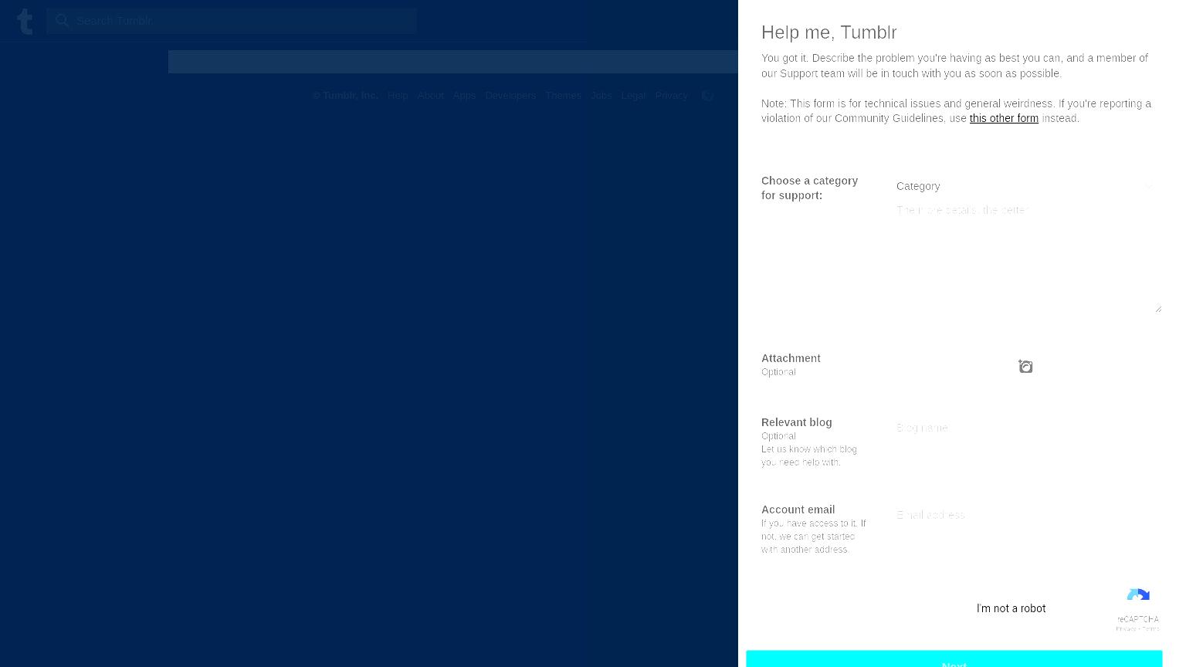1186x667 pixels.
Task: Click the footer palette icon after Privacy
Action: tap(707, 96)
